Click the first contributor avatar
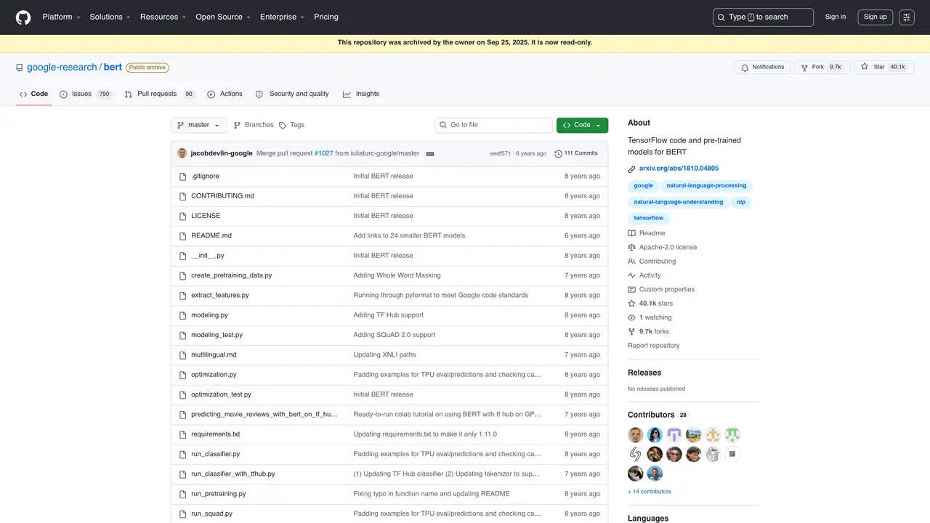The image size is (930, 523). 636,435
